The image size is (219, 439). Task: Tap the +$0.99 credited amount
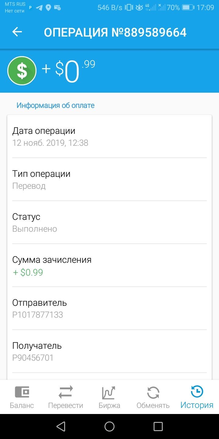28,272
